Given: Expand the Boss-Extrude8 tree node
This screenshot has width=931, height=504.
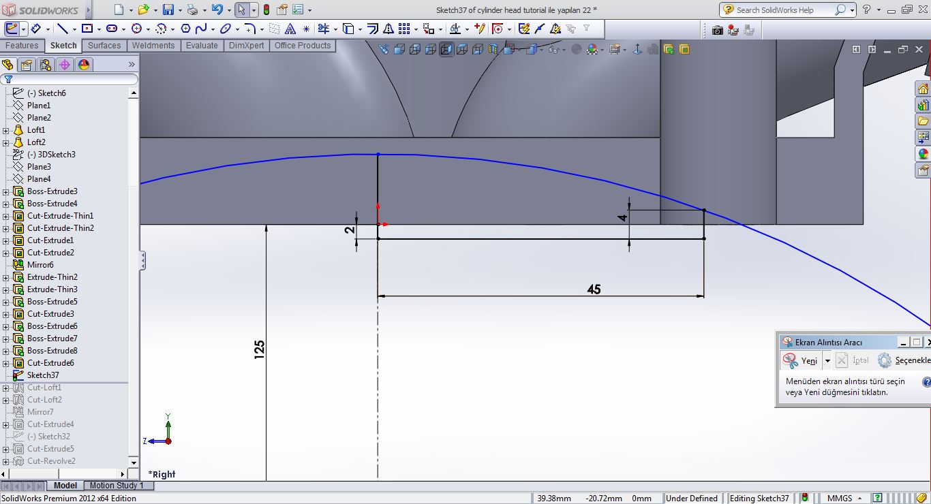Looking at the screenshot, I should (x=6, y=351).
